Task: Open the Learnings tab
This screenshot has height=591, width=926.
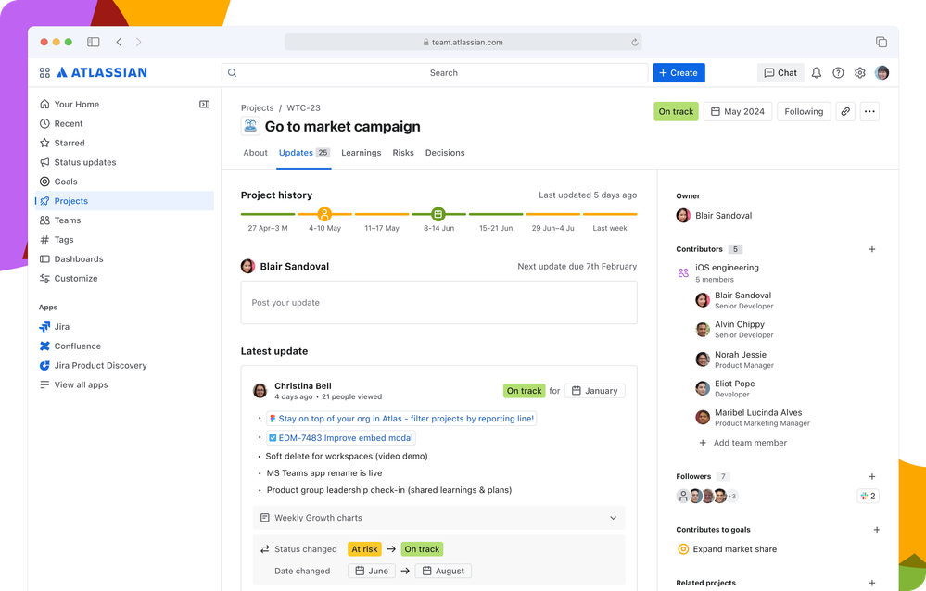Action: [361, 153]
